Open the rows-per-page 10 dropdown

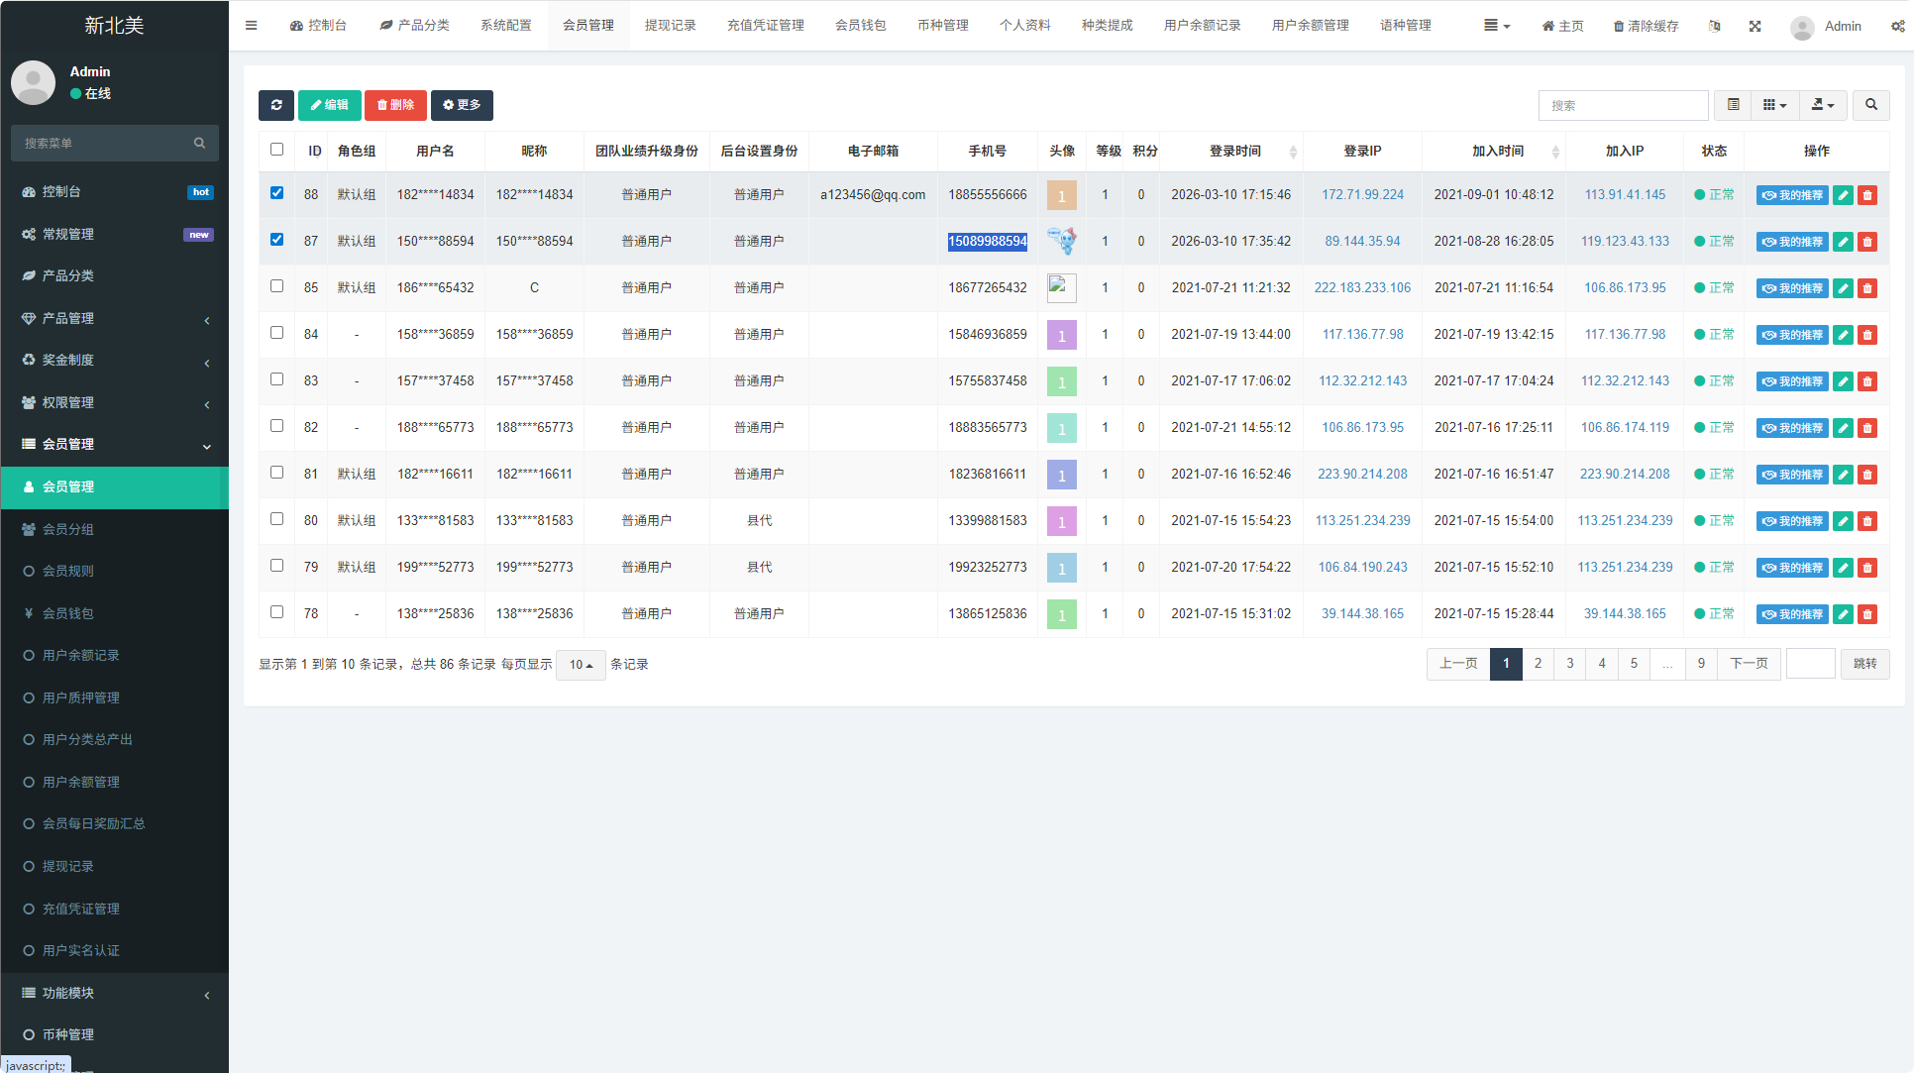[x=581, y=665]
